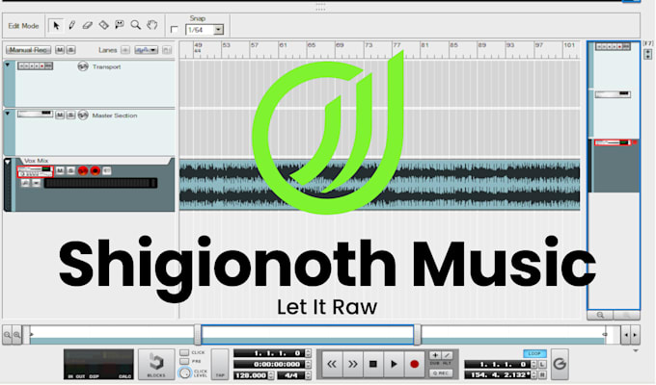Click the Rewind button

[x=332, y=364]
